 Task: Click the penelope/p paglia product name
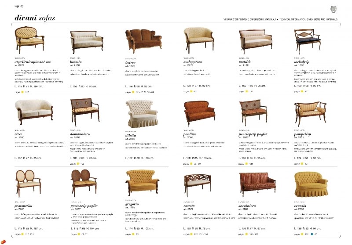pos(253,134)
